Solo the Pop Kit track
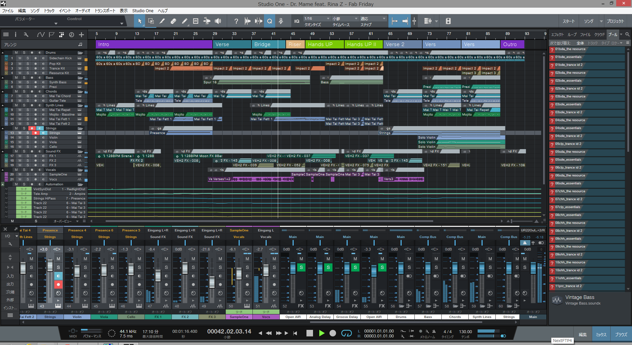The height and width of the screenshot is (345, 632). [x=28, y=64]
